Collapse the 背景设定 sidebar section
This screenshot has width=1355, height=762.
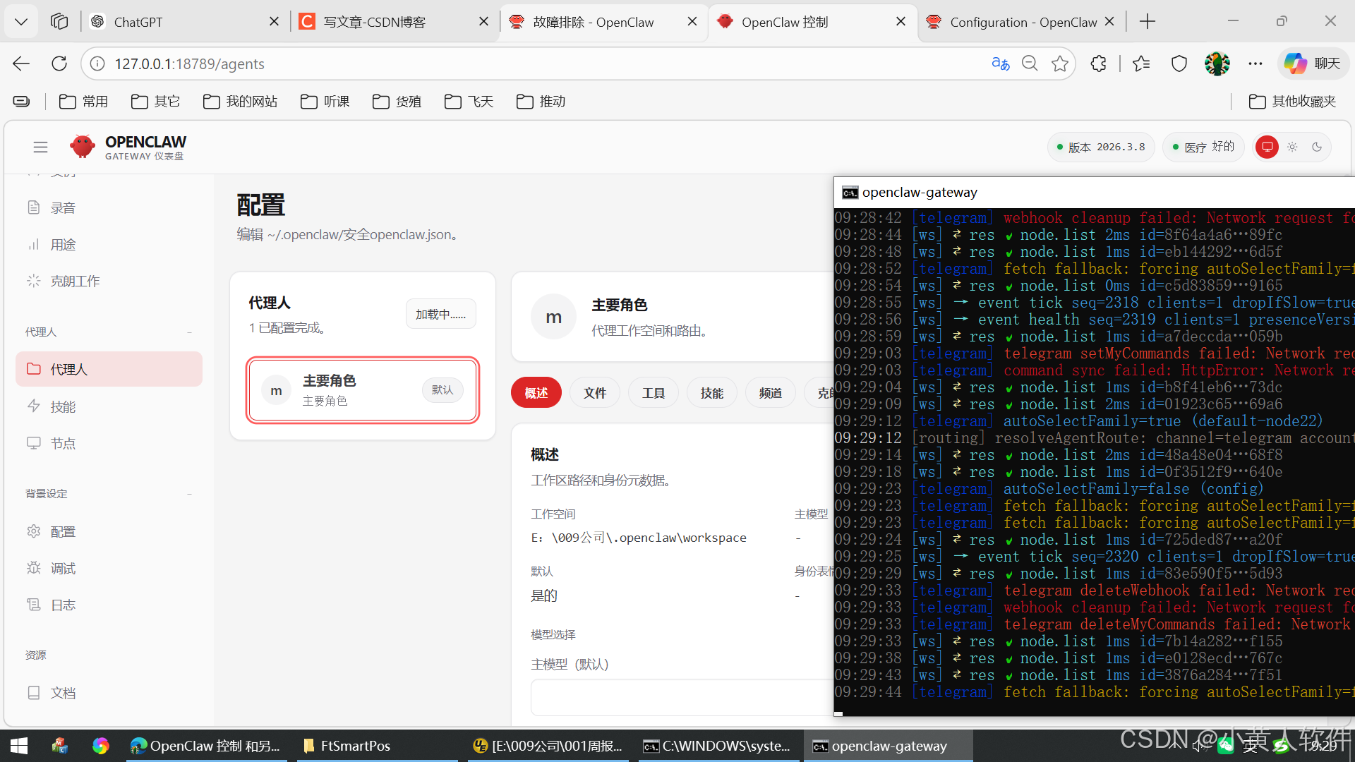(x=189, y=494)
